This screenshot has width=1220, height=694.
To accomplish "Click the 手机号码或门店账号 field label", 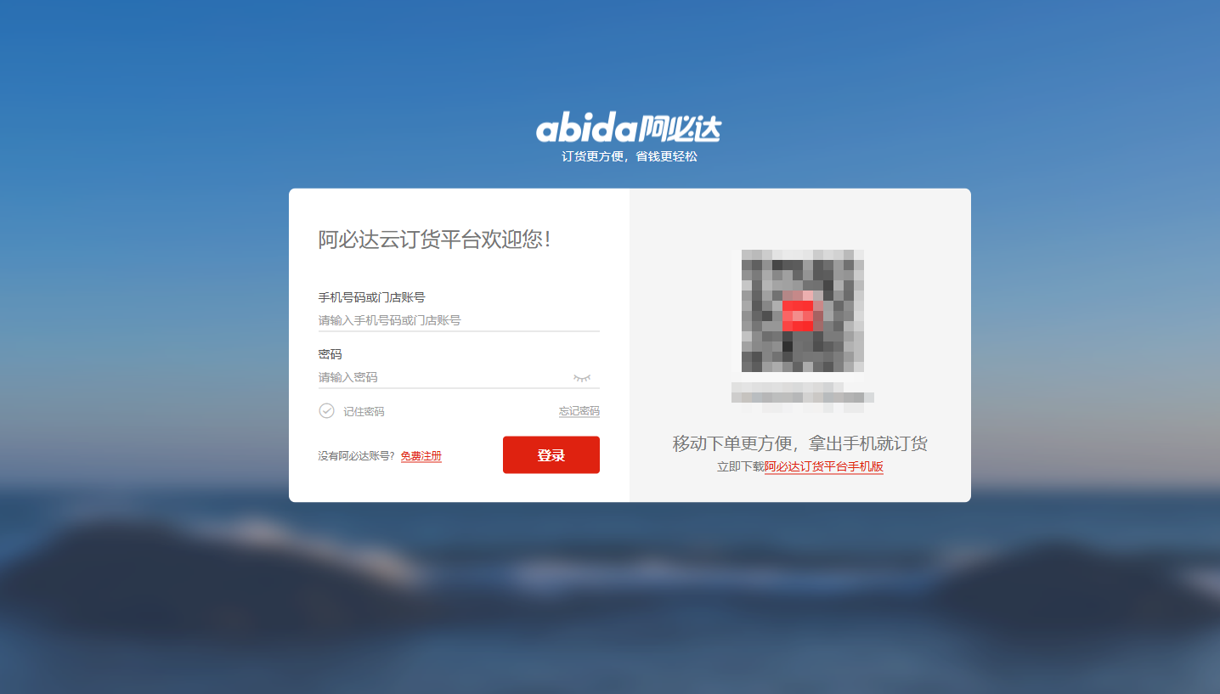I will tap(372, 297).
